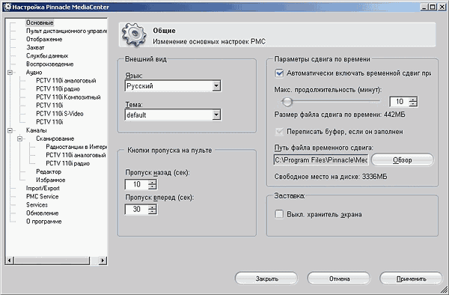449x295 pixels.
Task: Select Services in the tree
Action: (x=37, y=205)
